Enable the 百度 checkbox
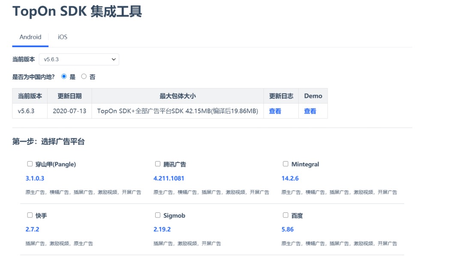This screenshot has width=463, height=259. [286, 215]
